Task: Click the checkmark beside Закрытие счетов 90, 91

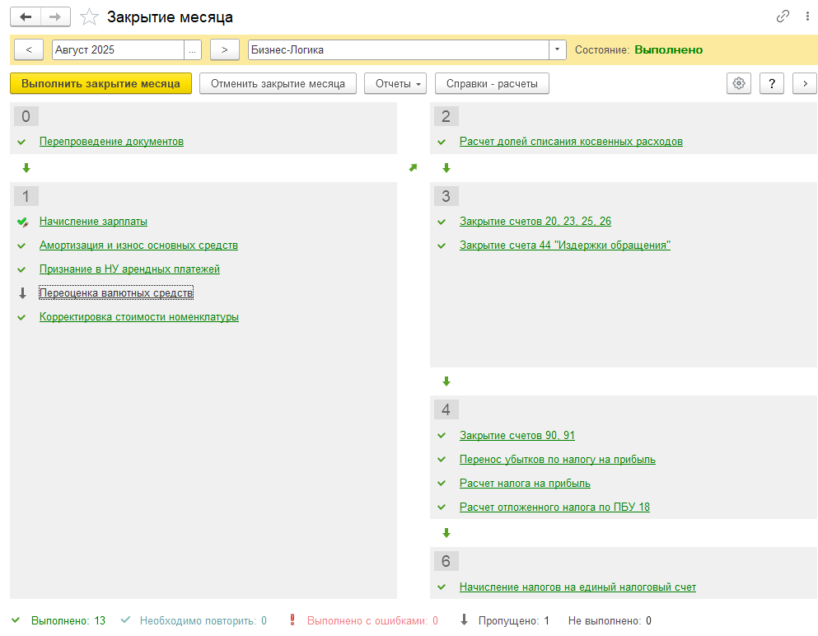Action: coord(442,436)
